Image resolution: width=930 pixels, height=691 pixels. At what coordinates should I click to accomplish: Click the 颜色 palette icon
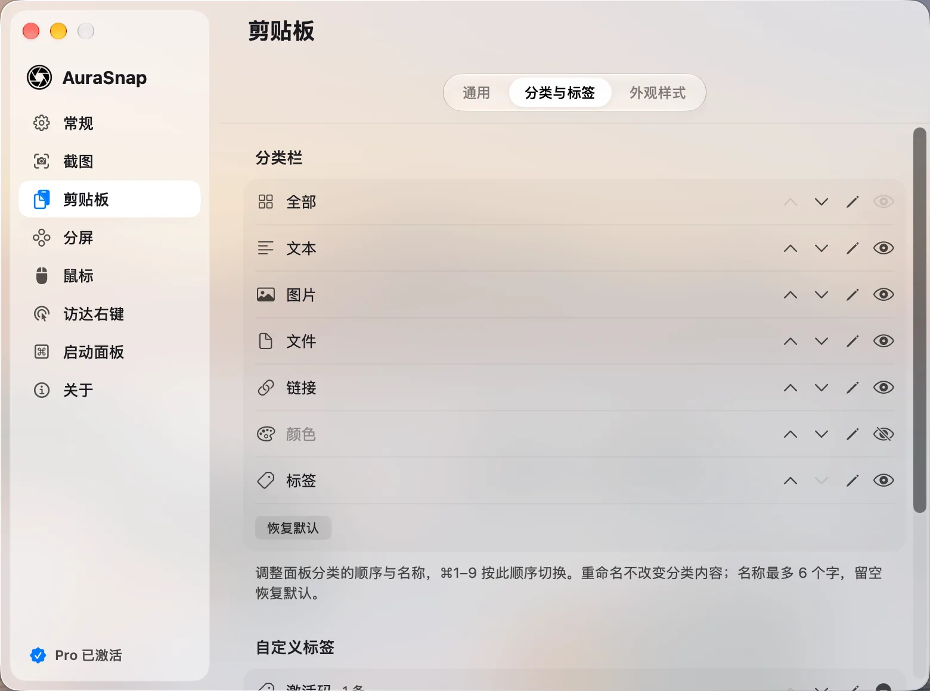click(266, 434)
